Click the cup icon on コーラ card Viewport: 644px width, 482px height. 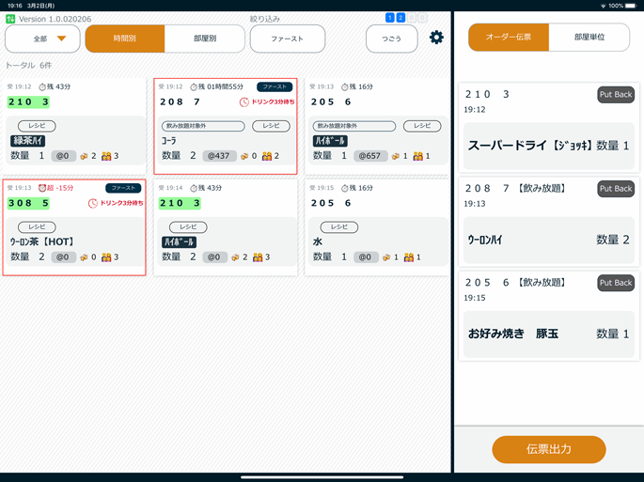pos(244,156)
